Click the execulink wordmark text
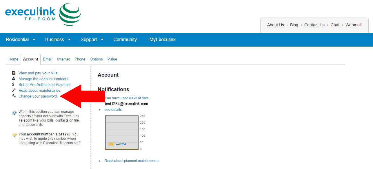The height and width of the screenshot is (169, 373). [30, 12]
